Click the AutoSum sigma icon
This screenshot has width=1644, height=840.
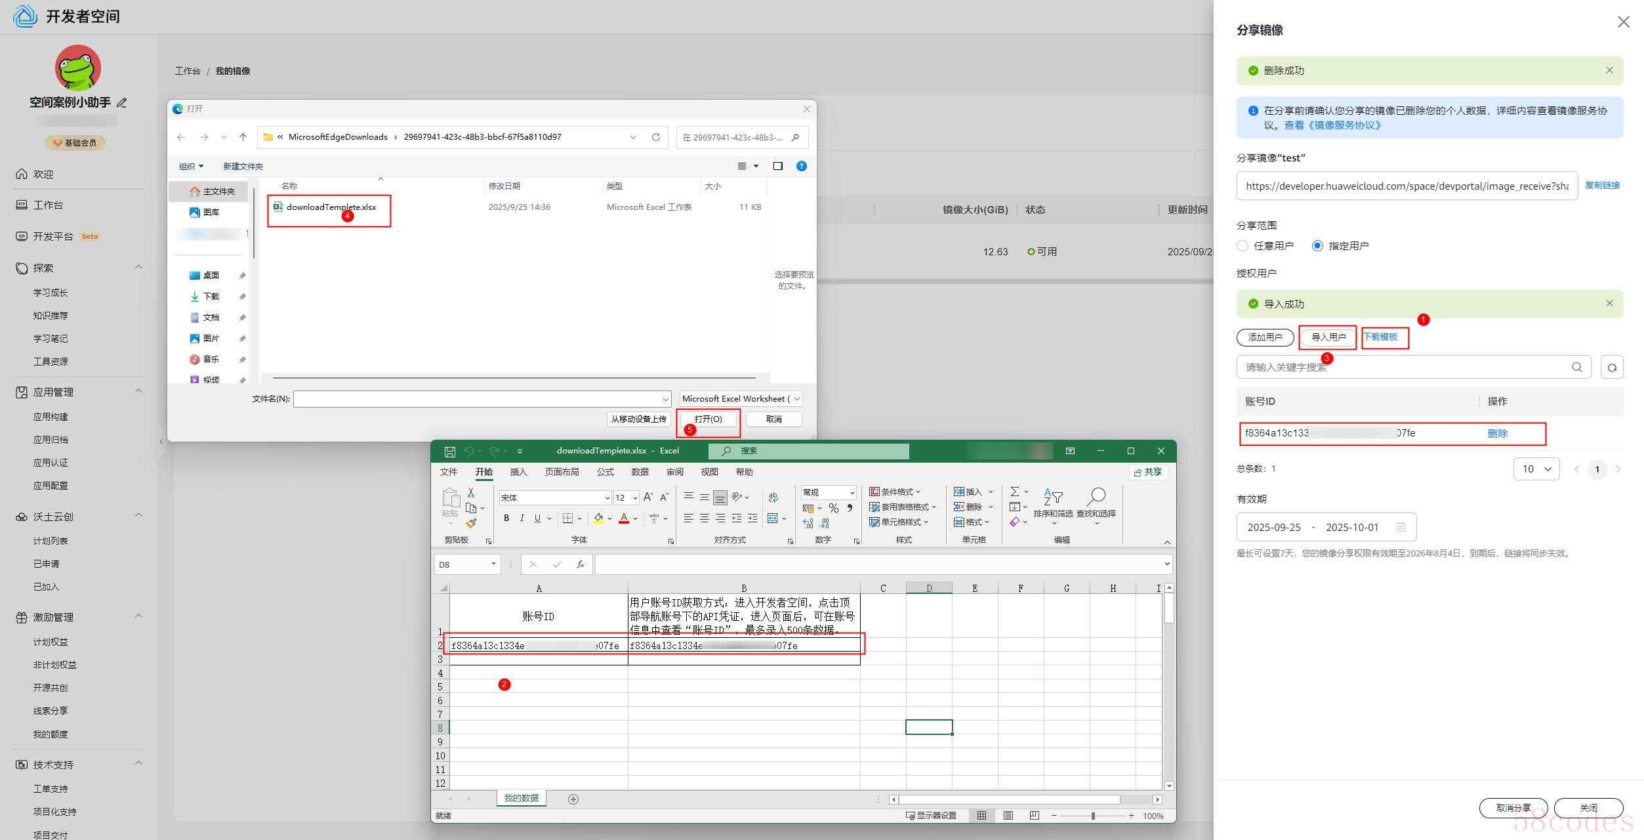click(1015, 492)
